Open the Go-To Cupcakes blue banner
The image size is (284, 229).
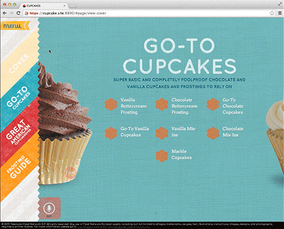pyautogui.click(x=19, y=98)
